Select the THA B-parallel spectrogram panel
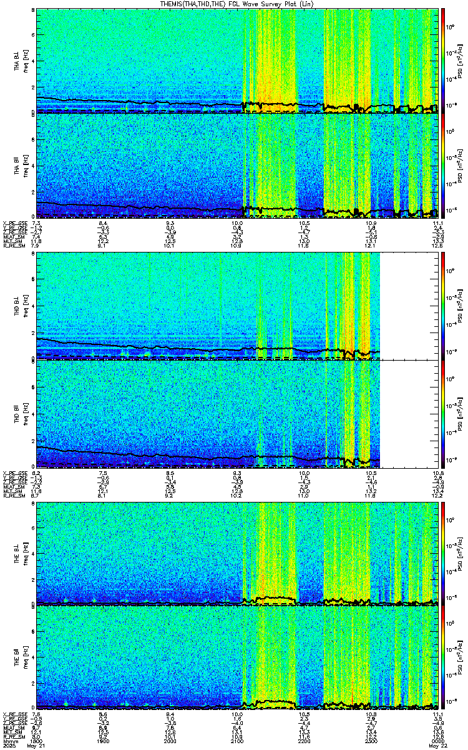The width and height of the screenshot is (468, 750). tap(237, 166)
